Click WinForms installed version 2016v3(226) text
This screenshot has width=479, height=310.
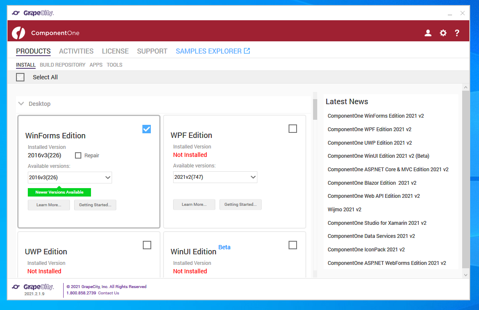pyautogui.click(x=44, y=155)
